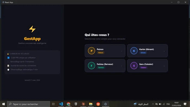Select the Patron account card

coord(105,51)
